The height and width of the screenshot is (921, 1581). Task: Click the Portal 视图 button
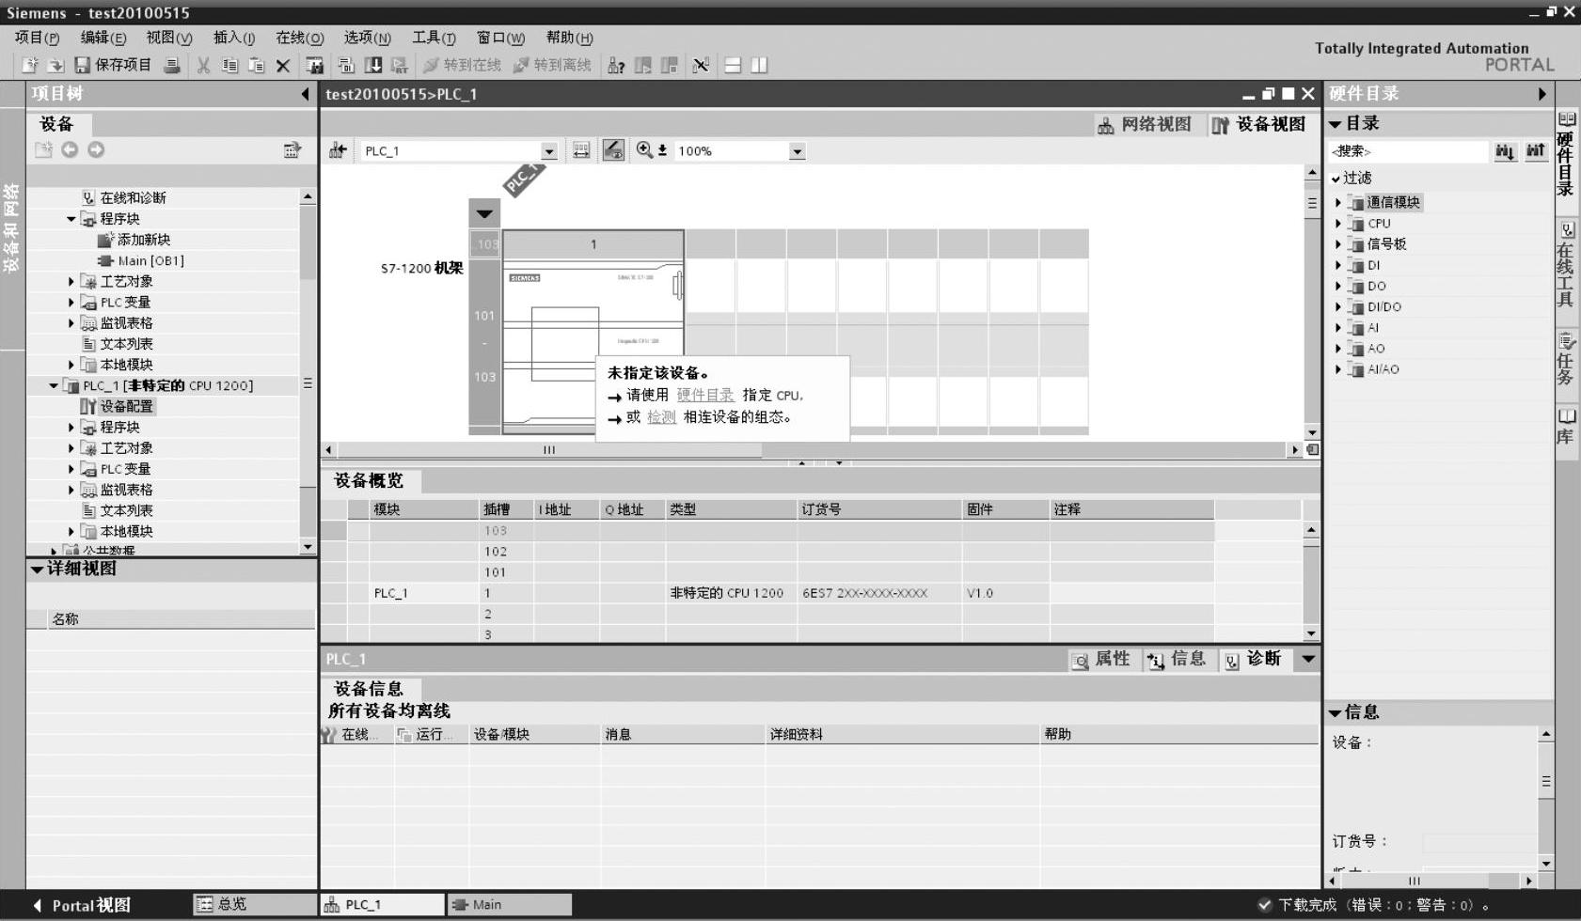(x=82, y=905)
